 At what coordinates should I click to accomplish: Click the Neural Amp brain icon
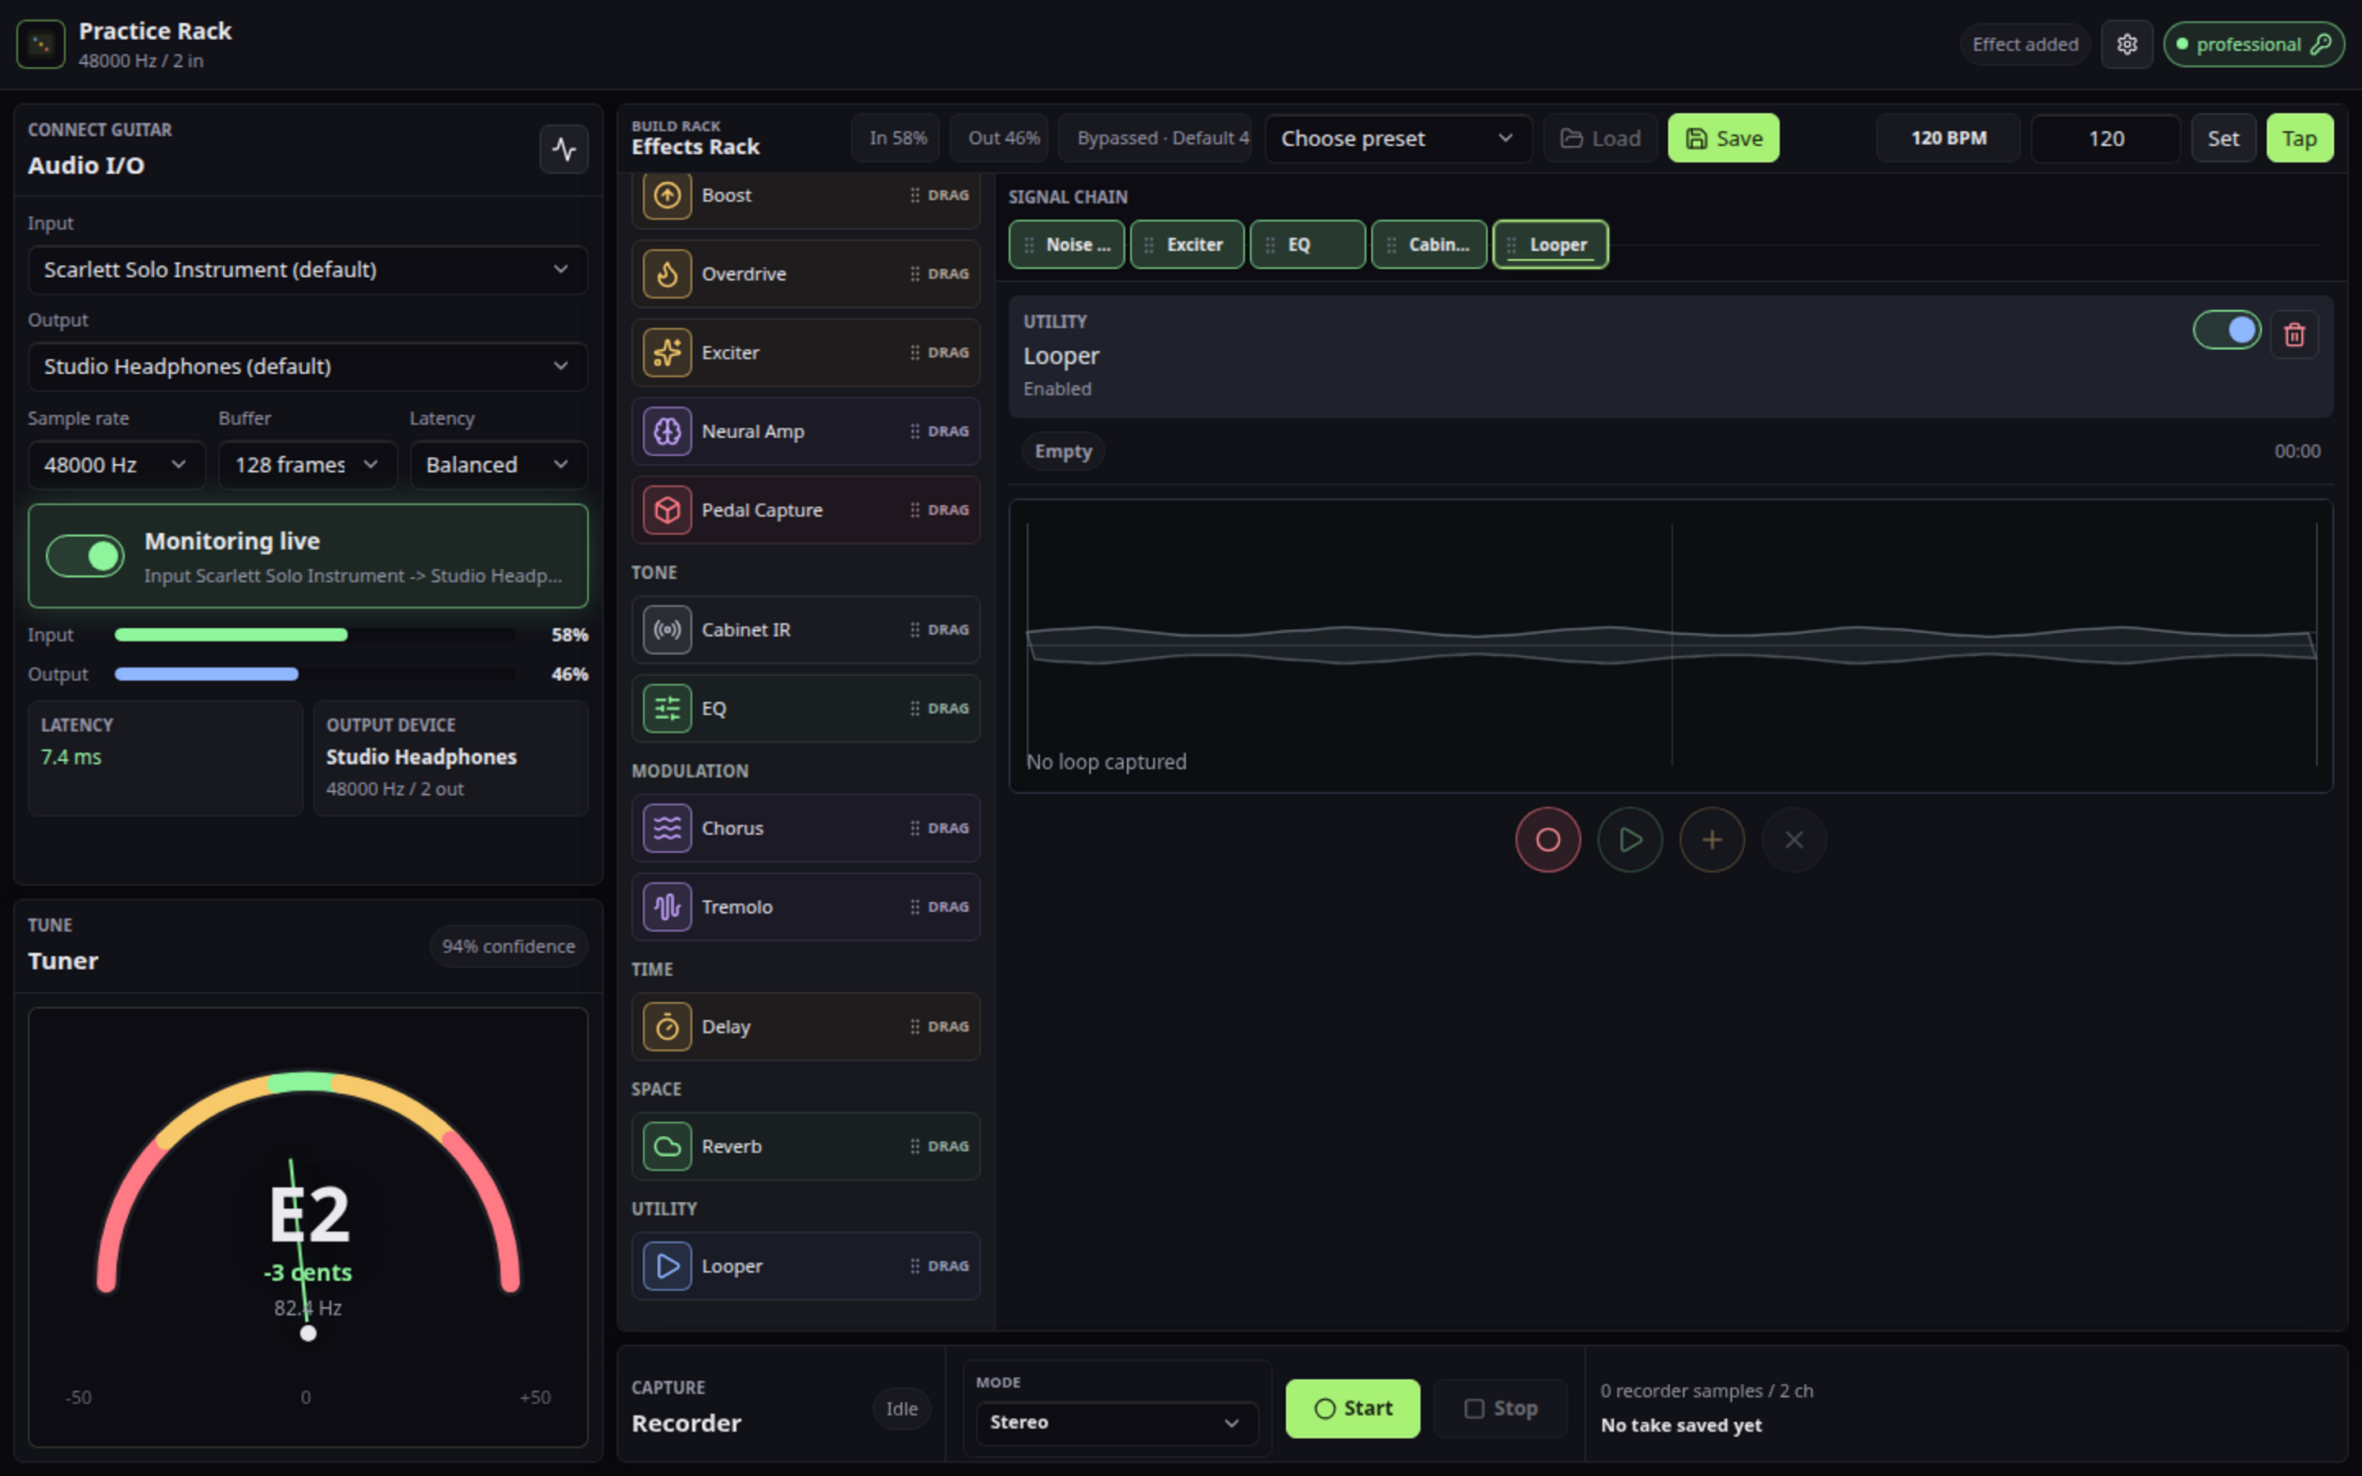point(667,431)
